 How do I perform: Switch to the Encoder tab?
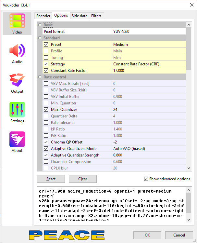click(x=43, y=16)
